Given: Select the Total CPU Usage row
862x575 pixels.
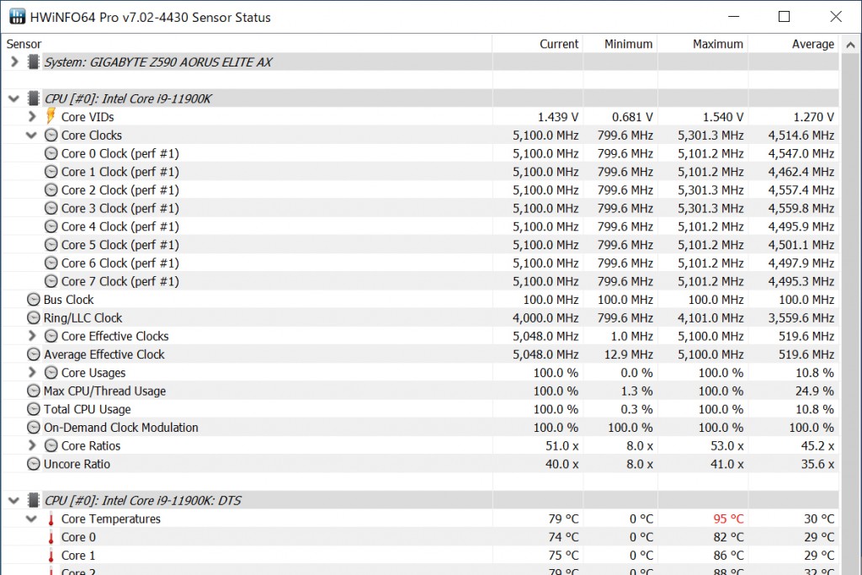Looking at the screenshot, I should [x=420, y=409].
